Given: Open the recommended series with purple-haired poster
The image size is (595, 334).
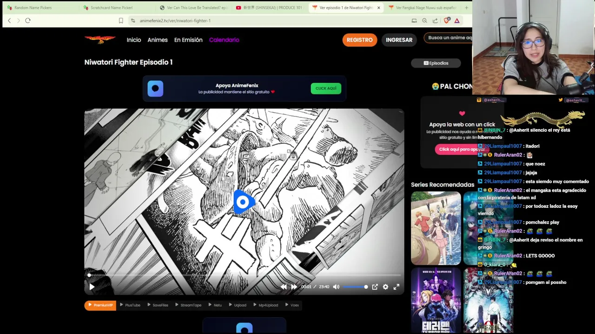Looking at the screenshot, I should click(x=436, y=300).
